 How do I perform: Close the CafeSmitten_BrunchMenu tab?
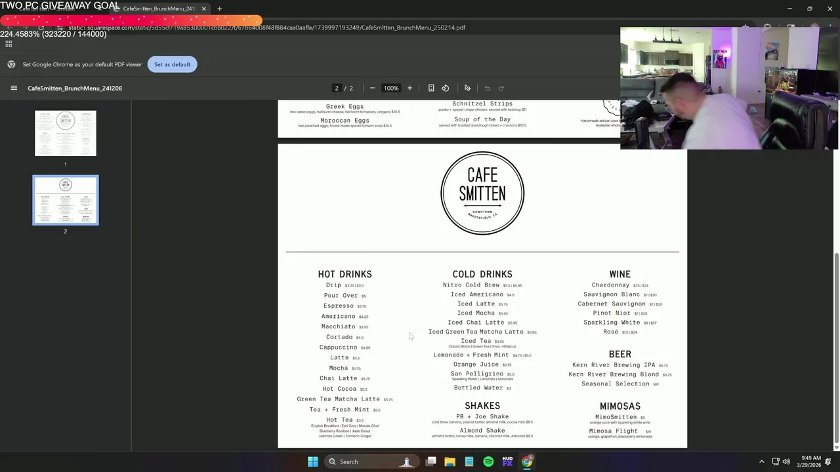click(x=203, y=9)
